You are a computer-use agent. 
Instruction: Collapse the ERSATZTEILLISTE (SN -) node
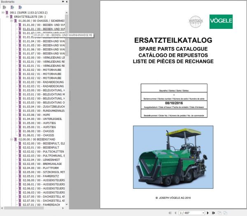pos(7,16)
